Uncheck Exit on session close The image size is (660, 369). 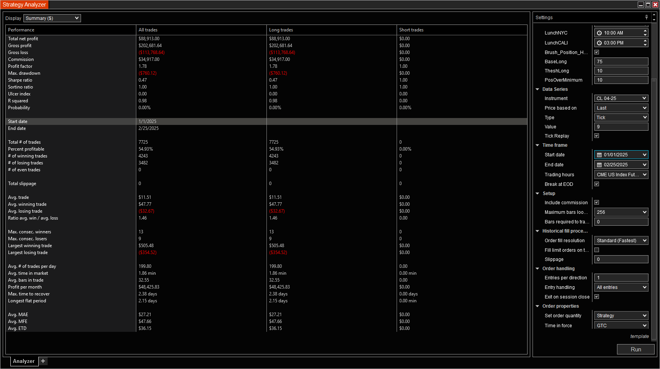tap(597, 297)
